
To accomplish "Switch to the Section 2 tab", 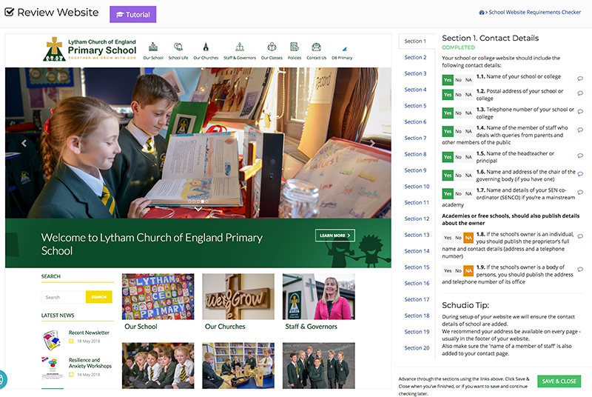I will 415,58.
